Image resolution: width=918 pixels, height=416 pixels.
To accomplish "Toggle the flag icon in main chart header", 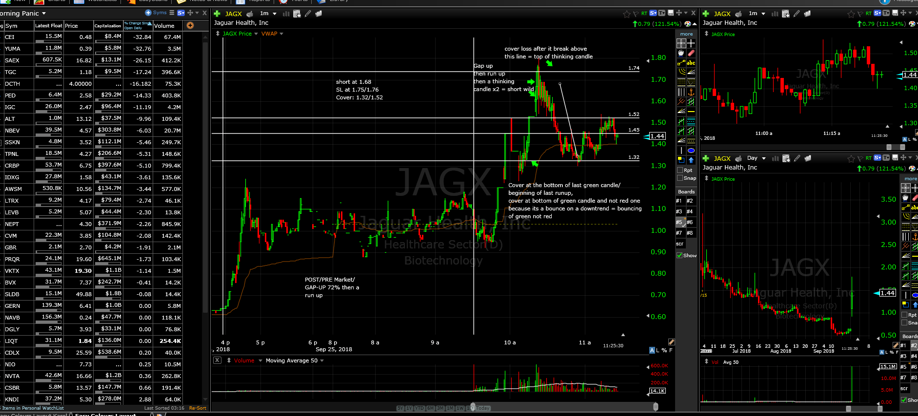I will click(x=636, y=14).
